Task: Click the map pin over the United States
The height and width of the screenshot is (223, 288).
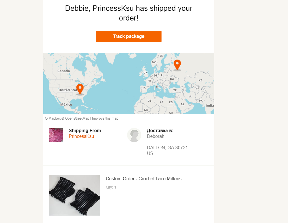Action: (x=80, y=89)
